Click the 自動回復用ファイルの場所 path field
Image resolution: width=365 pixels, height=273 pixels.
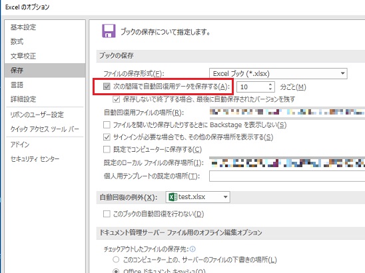click(x=287, y=113)
